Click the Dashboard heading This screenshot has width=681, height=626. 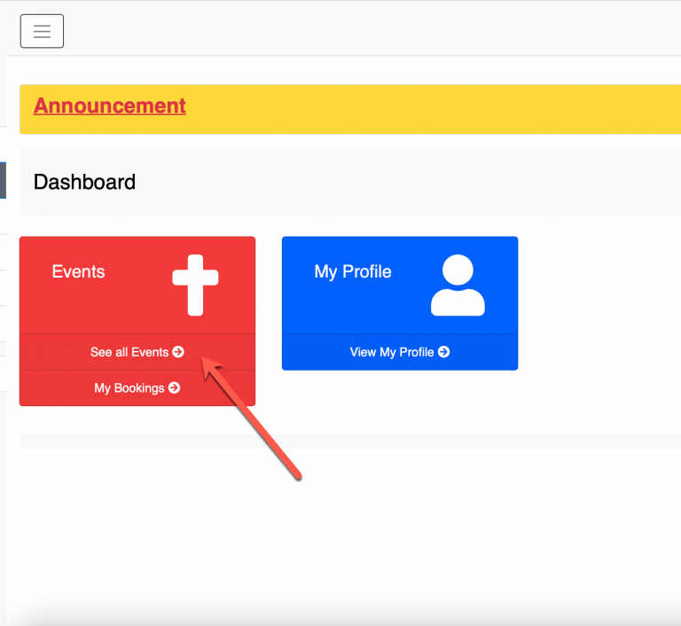pyautogui.click(x=85, y=182)
